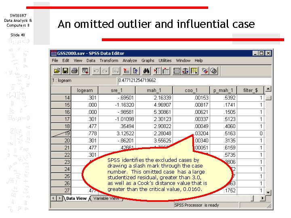Select row header 27
The image size is (291, 218).
(61, 191)
